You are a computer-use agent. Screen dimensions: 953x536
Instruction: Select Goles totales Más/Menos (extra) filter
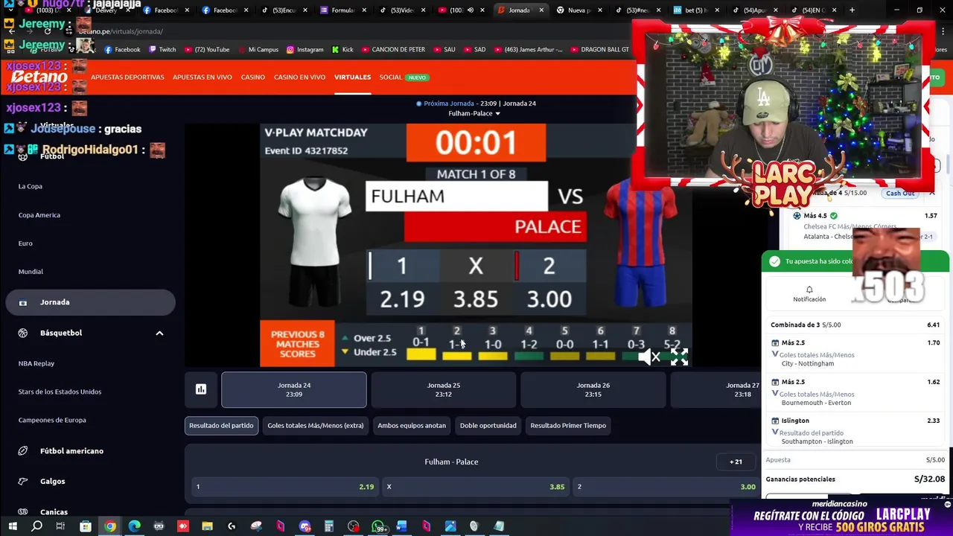pyautogui.click(x=316, y=426)
